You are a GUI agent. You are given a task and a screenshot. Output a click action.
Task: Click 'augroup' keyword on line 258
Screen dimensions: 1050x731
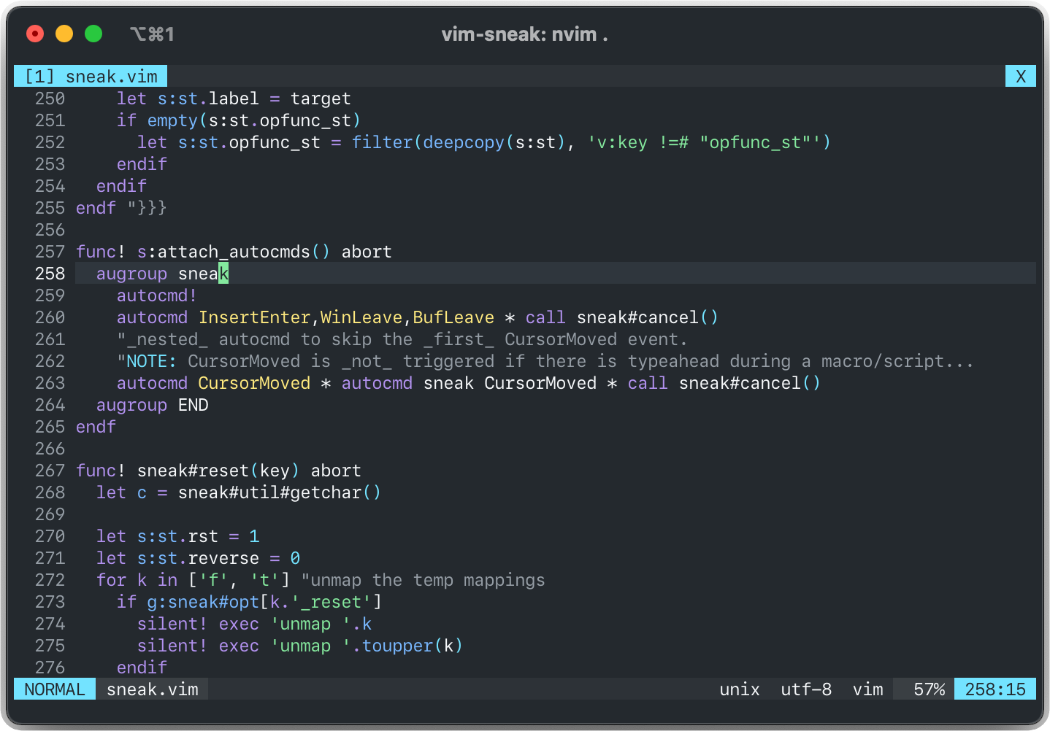(x=131, y=274)
